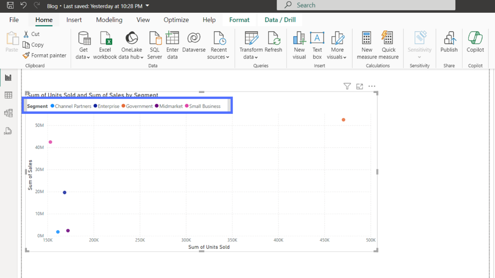
Task: Switch to Table view in sidebar
Action: click(x=8, y=95)
